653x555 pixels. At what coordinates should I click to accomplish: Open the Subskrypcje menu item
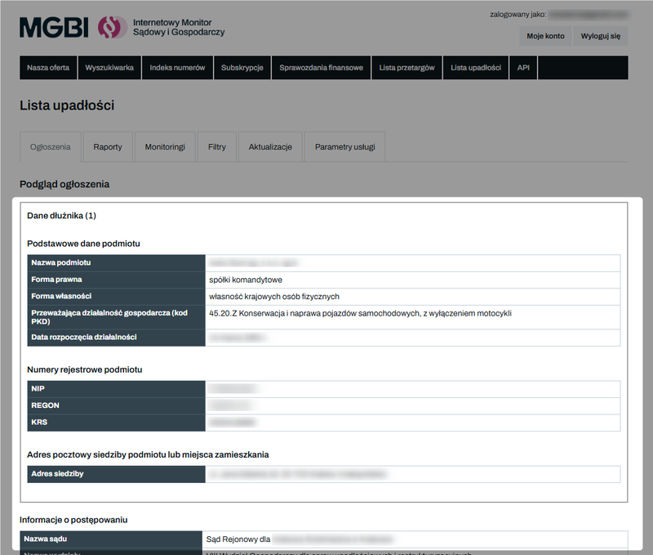coord(242,68)
